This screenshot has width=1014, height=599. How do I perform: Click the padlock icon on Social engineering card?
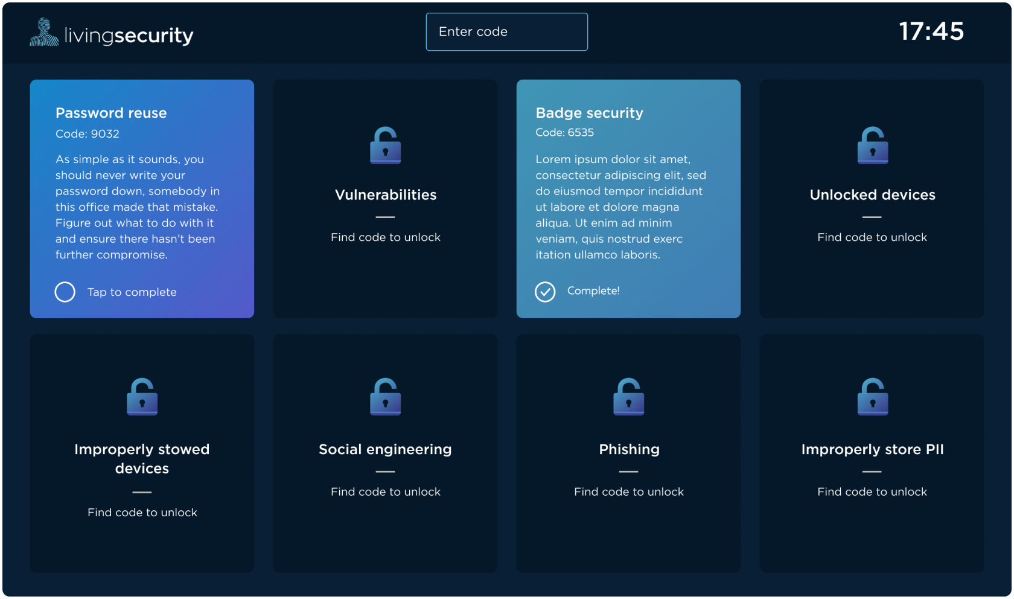[386, 397]
